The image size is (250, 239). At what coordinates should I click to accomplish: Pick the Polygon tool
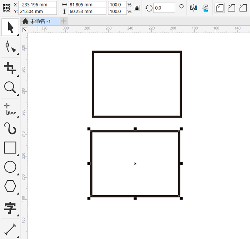coord(10,186)
